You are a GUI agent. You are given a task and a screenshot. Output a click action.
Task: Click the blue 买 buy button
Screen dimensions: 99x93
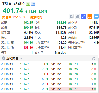(84, 16)
